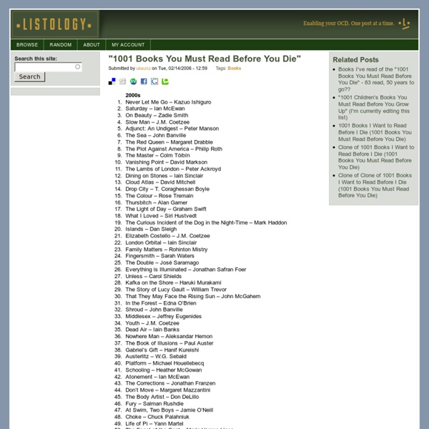Open the About page
This screenshot has width=429, height=429.
(x=92, y=44)
